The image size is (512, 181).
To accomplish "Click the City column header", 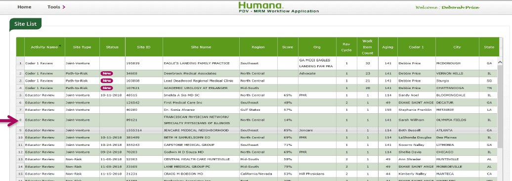I will point(457,47).
